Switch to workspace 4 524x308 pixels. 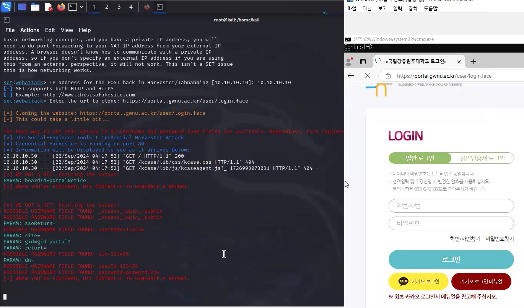(x=131, y=7)
